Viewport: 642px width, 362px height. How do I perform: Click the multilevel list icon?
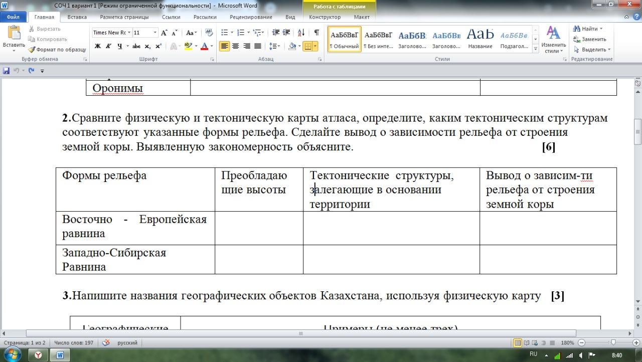[257, 33]
